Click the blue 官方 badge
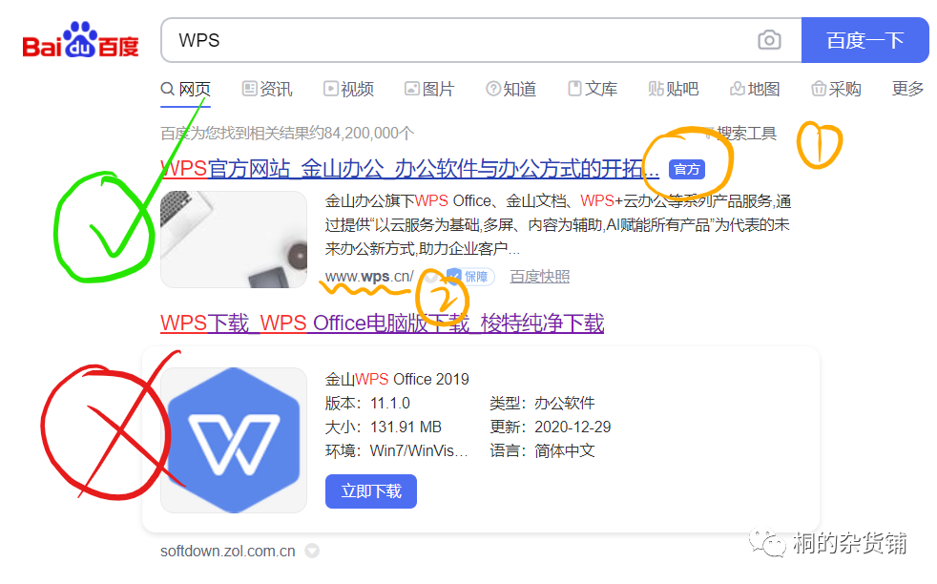Screen dimensions: 937x584 [x=687, y=170]
